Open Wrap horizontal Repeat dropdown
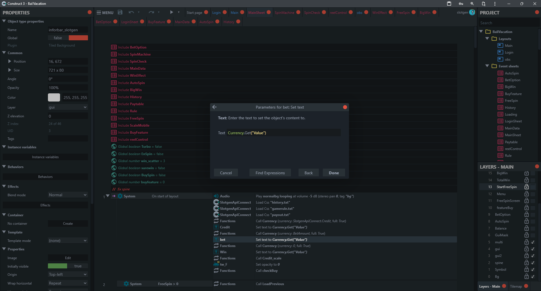541x291 pixels. click(68, 283)
